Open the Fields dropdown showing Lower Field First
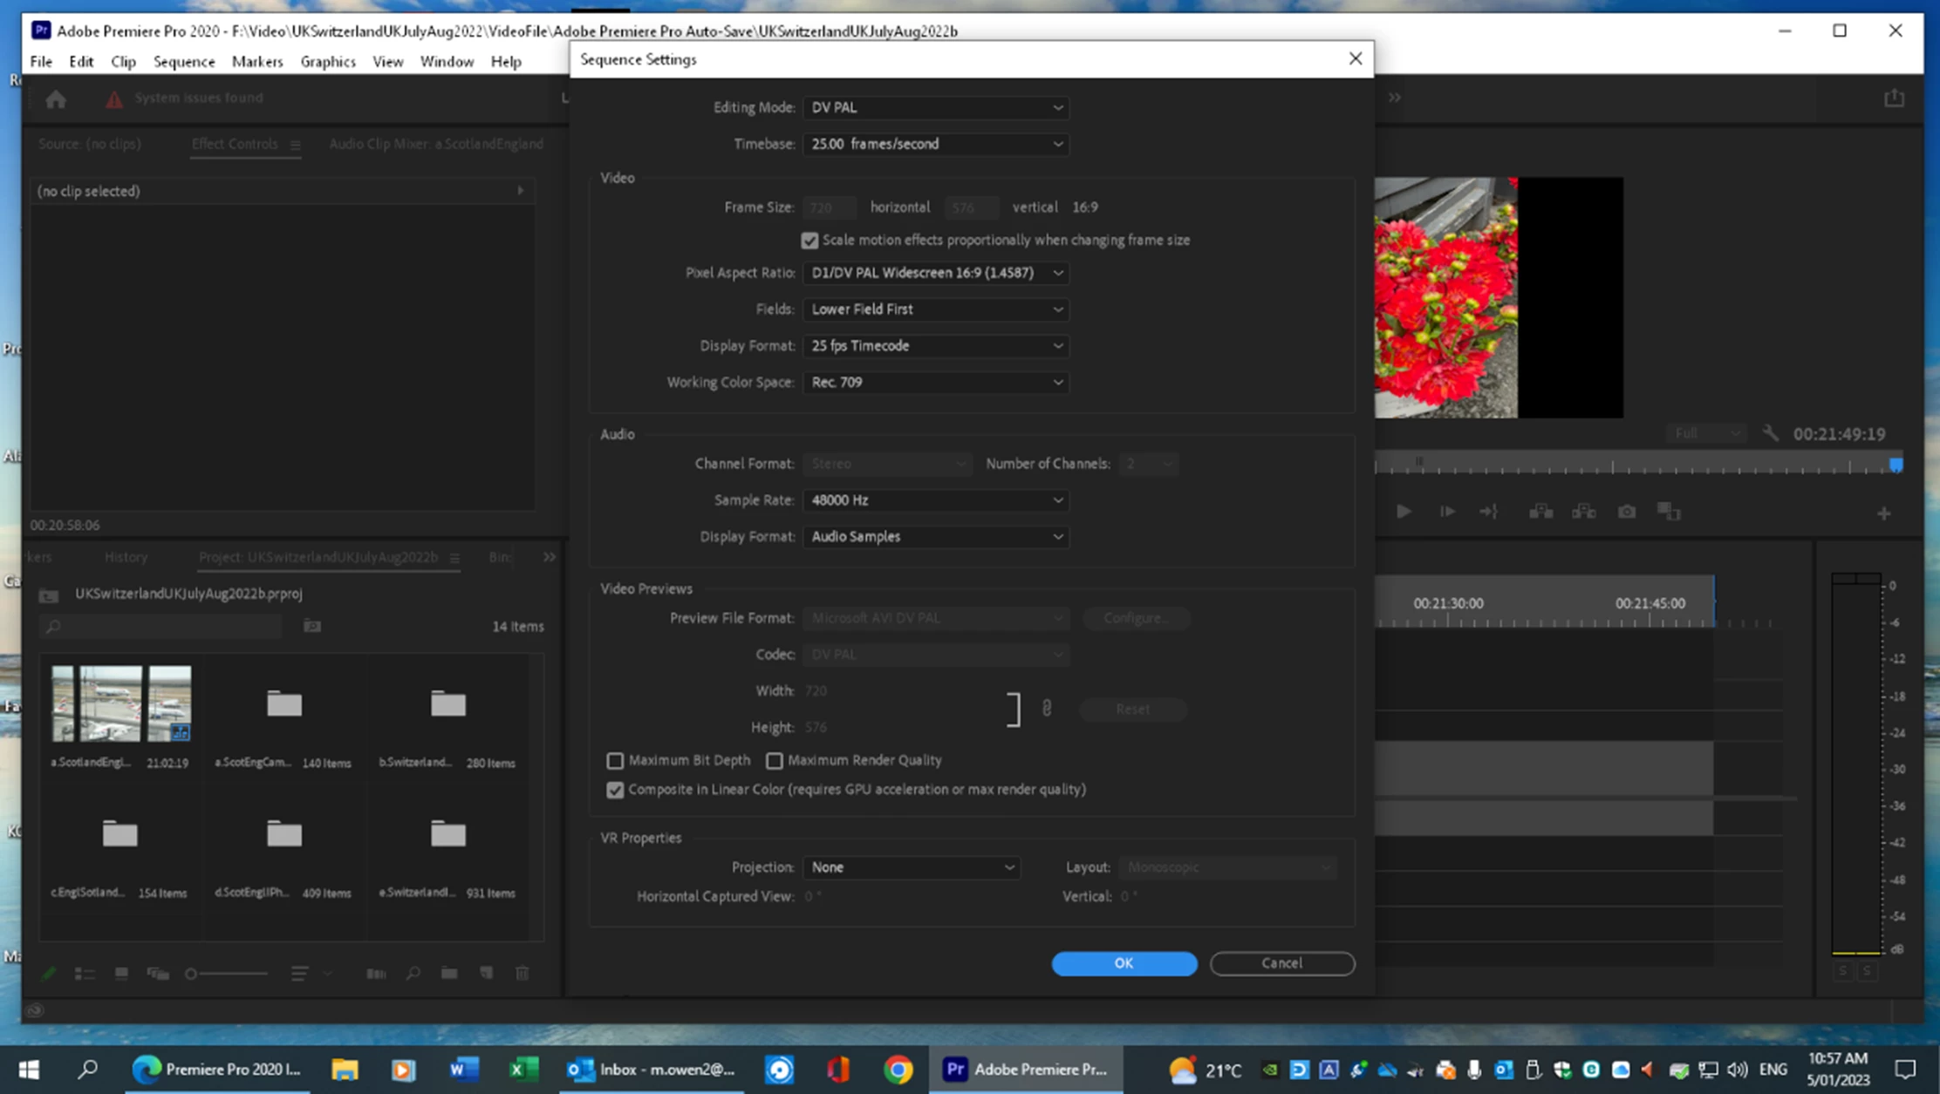 coord(935,309)
